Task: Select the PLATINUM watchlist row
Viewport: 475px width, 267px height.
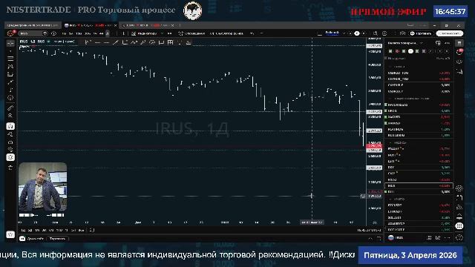Action: (x=419, y=129)
